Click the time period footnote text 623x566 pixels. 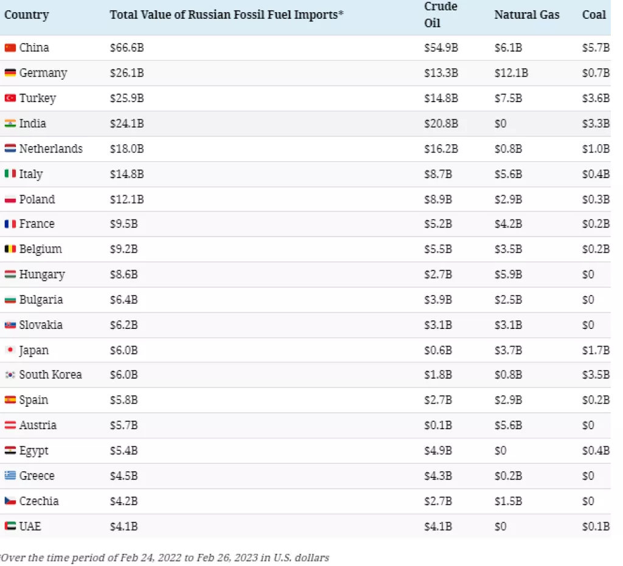coord(165,557)
